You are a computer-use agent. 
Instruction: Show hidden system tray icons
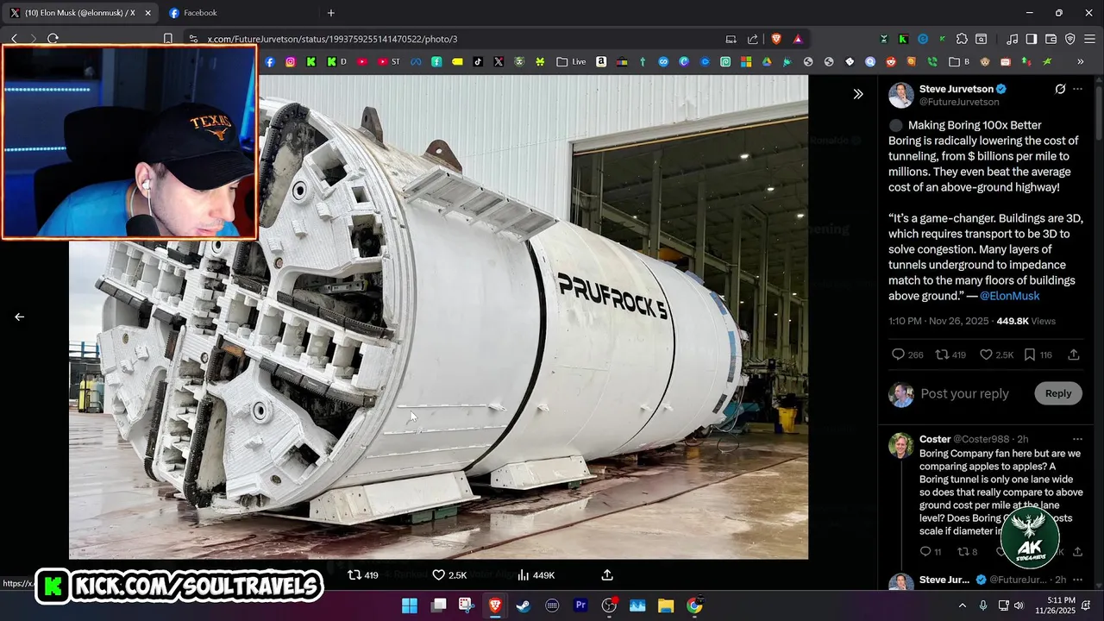click(x=963, y=605)
